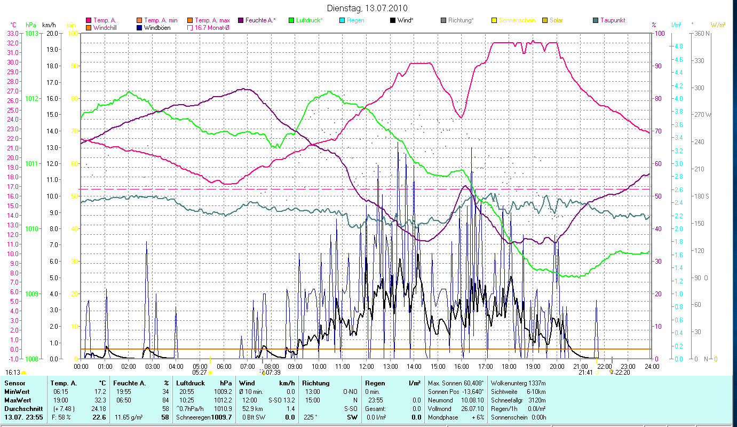Click the purple Feuchte A. legend icon
This screenshot has height=427, width=737.
pos(241,20)
